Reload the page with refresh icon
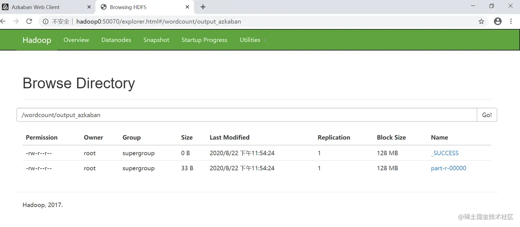 [x=29, y=21]
